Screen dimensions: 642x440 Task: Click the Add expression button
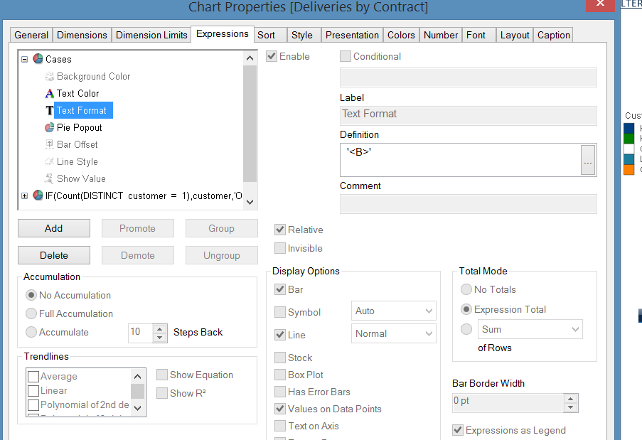[53, 228]
